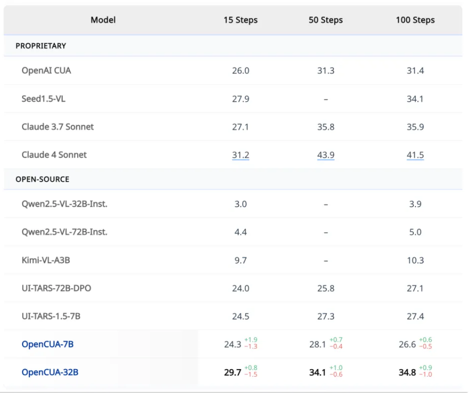Select the UI-TARS-1.5-7B model name

tap(51, 316)
